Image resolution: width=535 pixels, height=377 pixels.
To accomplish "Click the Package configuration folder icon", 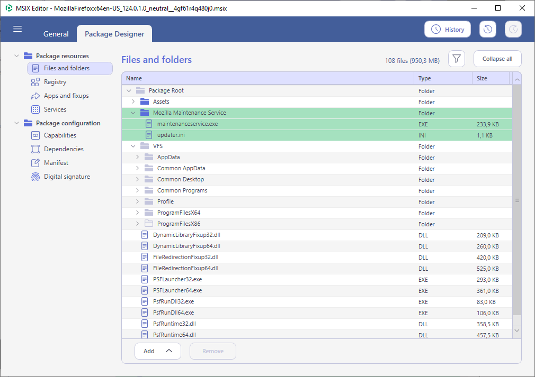I will tap(28, 123).
